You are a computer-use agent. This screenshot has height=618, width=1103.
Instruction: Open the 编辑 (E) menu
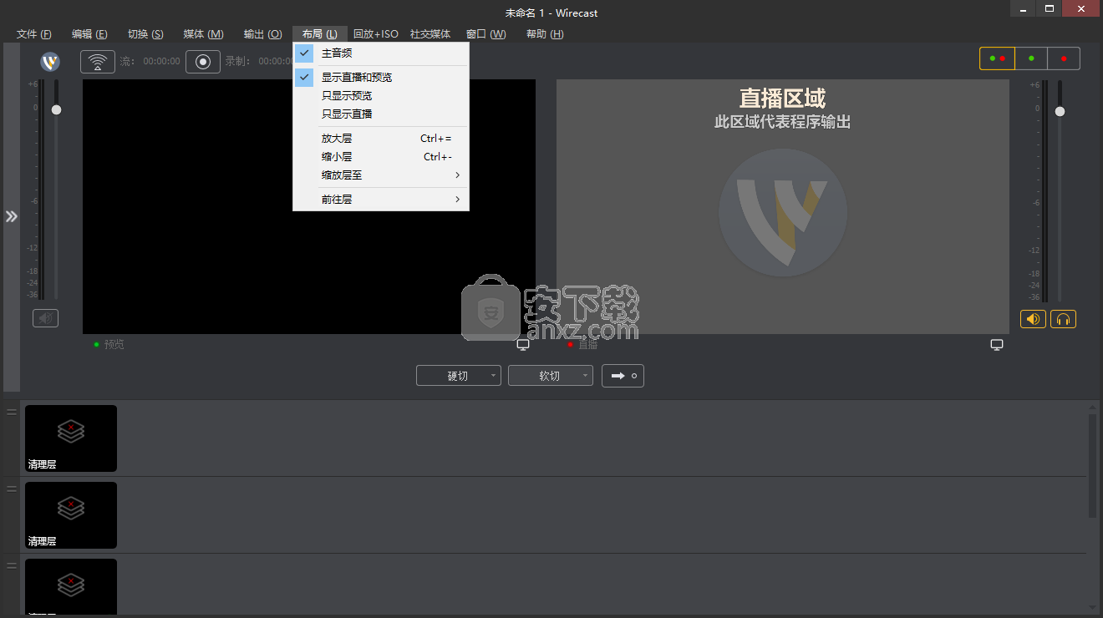coord(89,34)
